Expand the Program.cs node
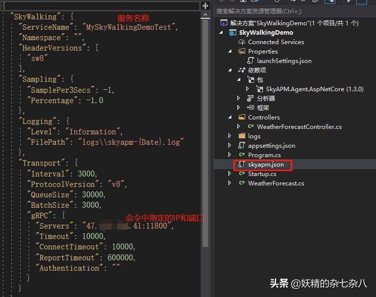 229,155
